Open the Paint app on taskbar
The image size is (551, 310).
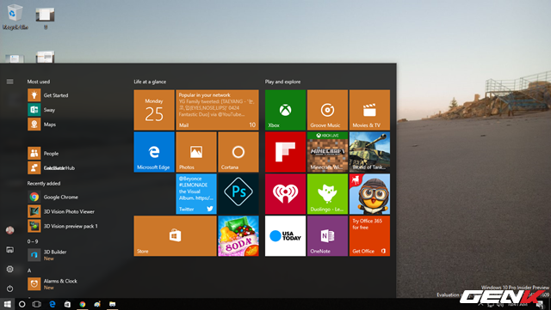[x=97, y=304]
